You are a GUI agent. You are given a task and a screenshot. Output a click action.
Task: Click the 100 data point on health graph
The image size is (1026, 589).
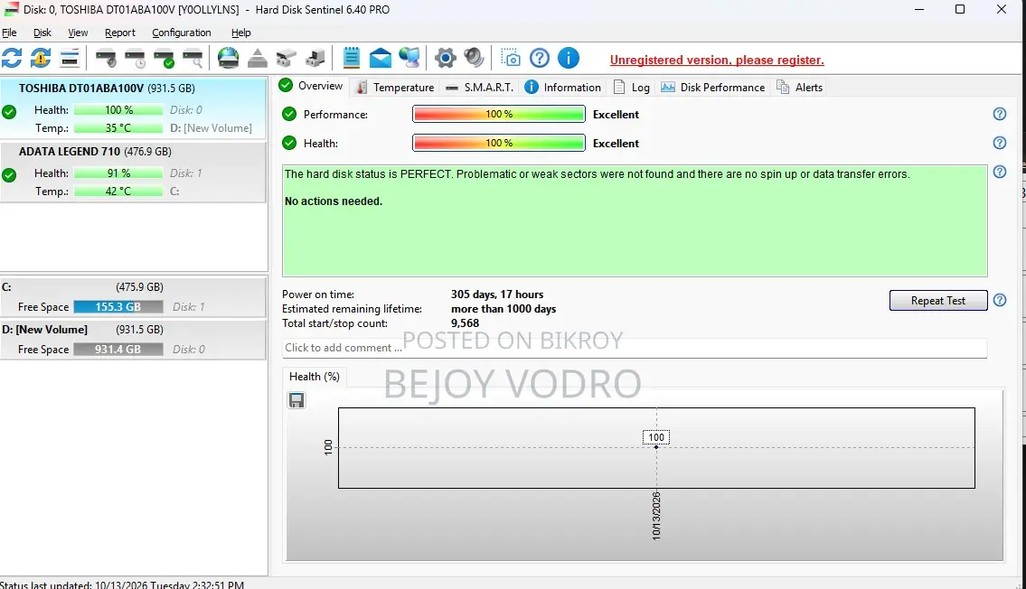(x=656, y=447)
